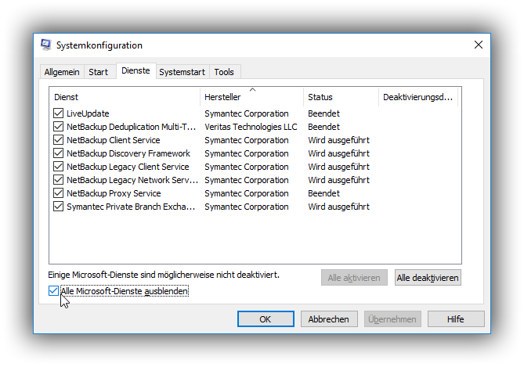The width and height of the screenshot is (524, 367).
Task: Click Wird ausgeführt status of Symantec Private Branch
Action: pyautogui.click(x=338, y=207)
